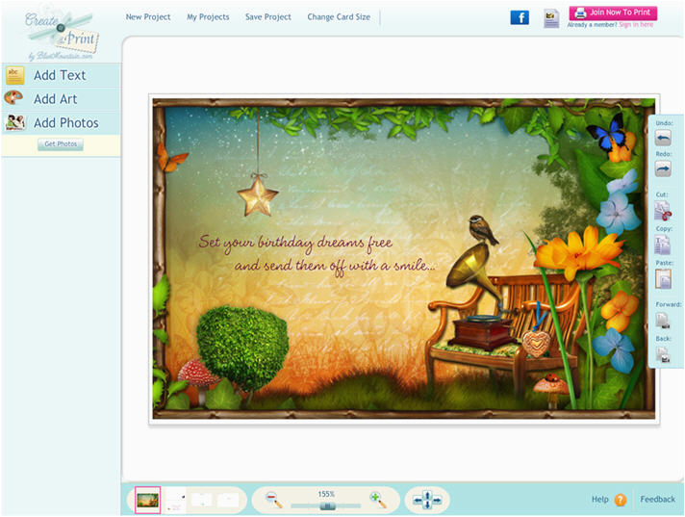Image resolution: width=685 pixels, height=517 pixels.
Task: Click the zoom out magnifier icon
Action: (274, 500)
